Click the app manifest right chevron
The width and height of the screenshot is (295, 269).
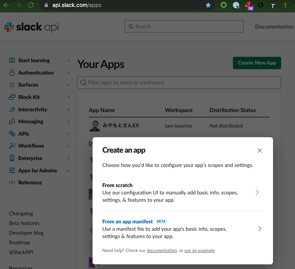coord(260,229)
